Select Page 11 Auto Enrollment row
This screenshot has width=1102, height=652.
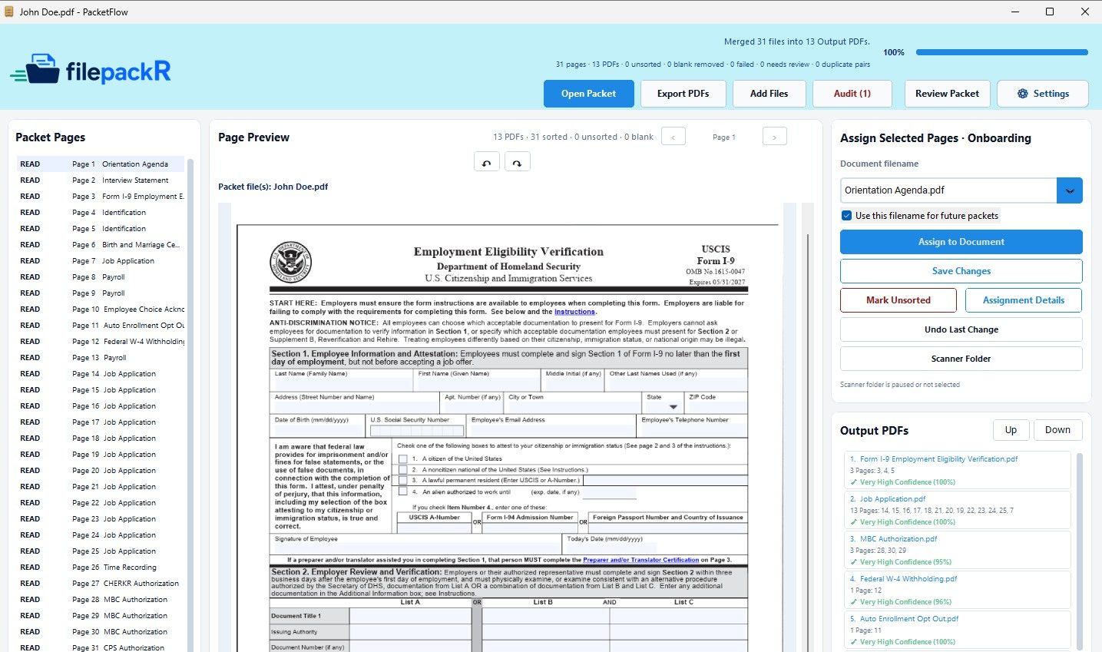[101, 326]
